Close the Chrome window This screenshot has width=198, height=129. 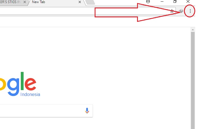tap(188, 1)
